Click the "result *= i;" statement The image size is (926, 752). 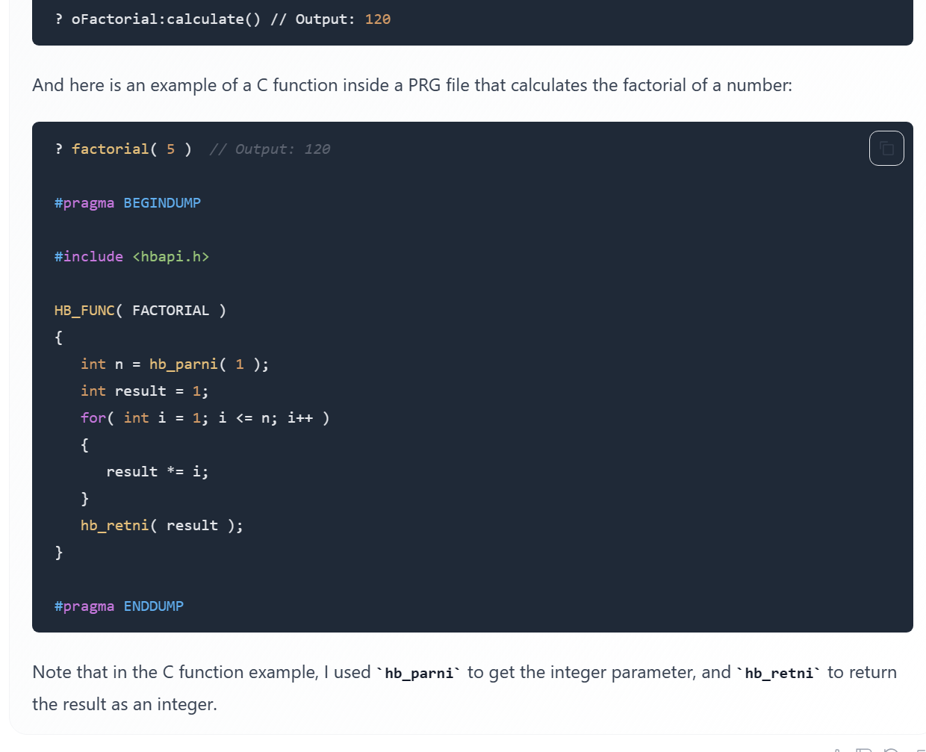pyautogui.click(x=158, y=472)
